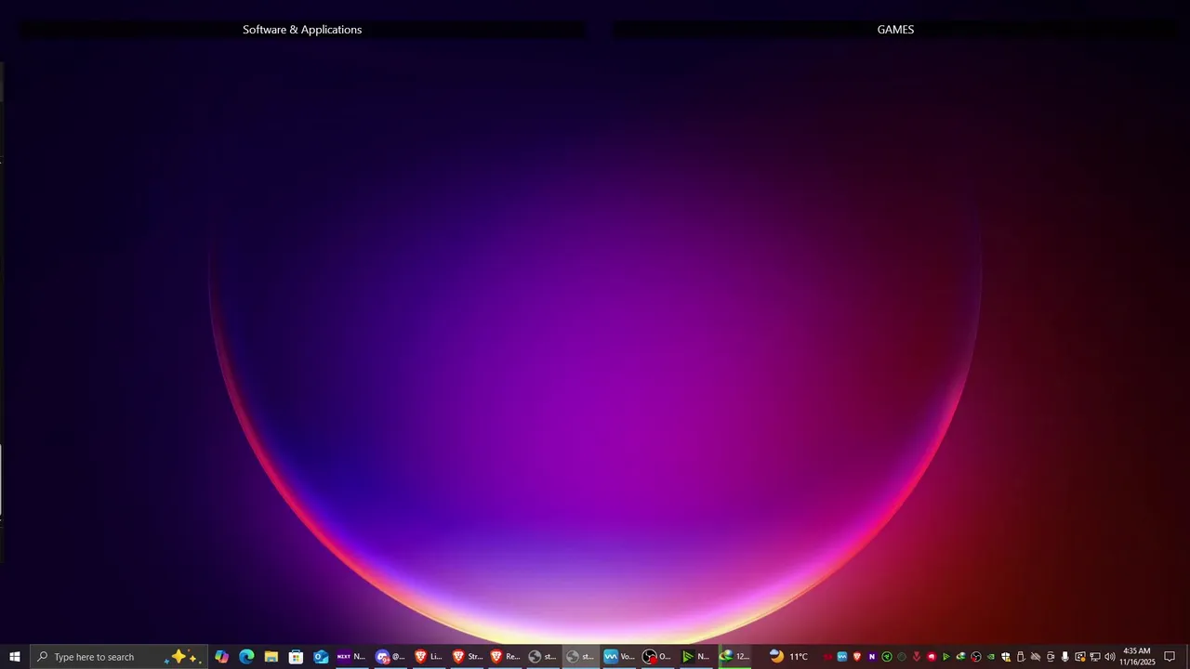This screenshot has height=669, width=1190.
Task: Click the red down-arrow tray icon
Action: coord(917,657)
